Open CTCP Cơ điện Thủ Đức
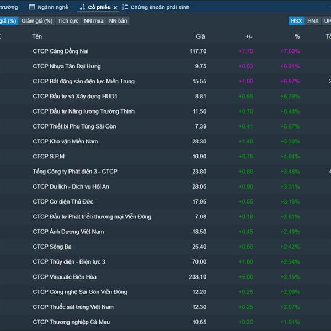331x331 pixels. click(165, 201)
